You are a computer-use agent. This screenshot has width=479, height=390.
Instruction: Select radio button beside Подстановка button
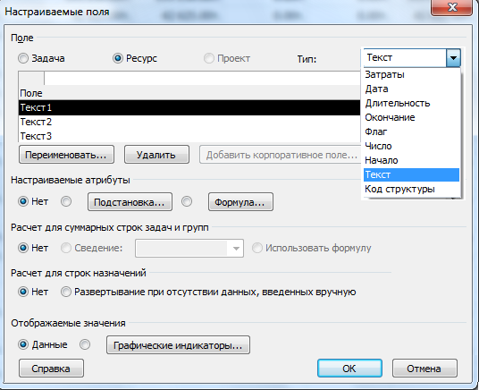(x=66, y=201)
